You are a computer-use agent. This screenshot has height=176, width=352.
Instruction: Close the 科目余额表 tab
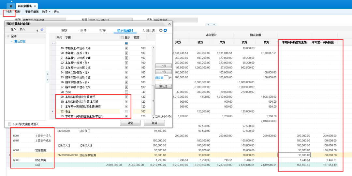(x=35, y=6)
